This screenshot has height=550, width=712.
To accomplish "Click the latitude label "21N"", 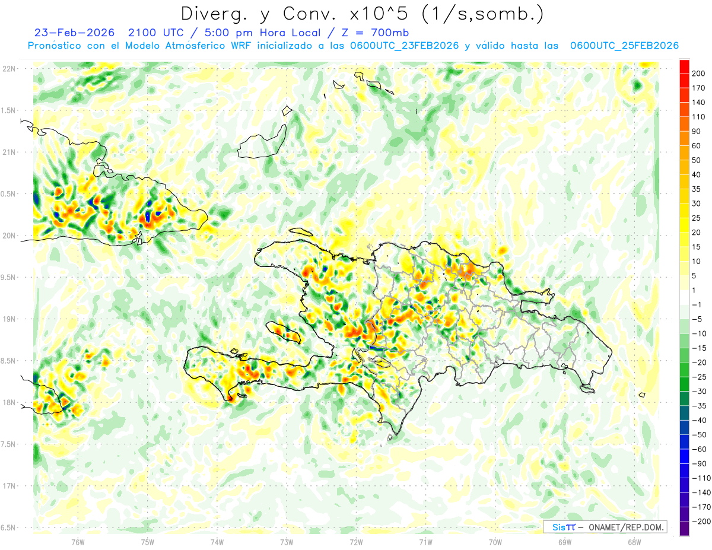I will (8, 152).
